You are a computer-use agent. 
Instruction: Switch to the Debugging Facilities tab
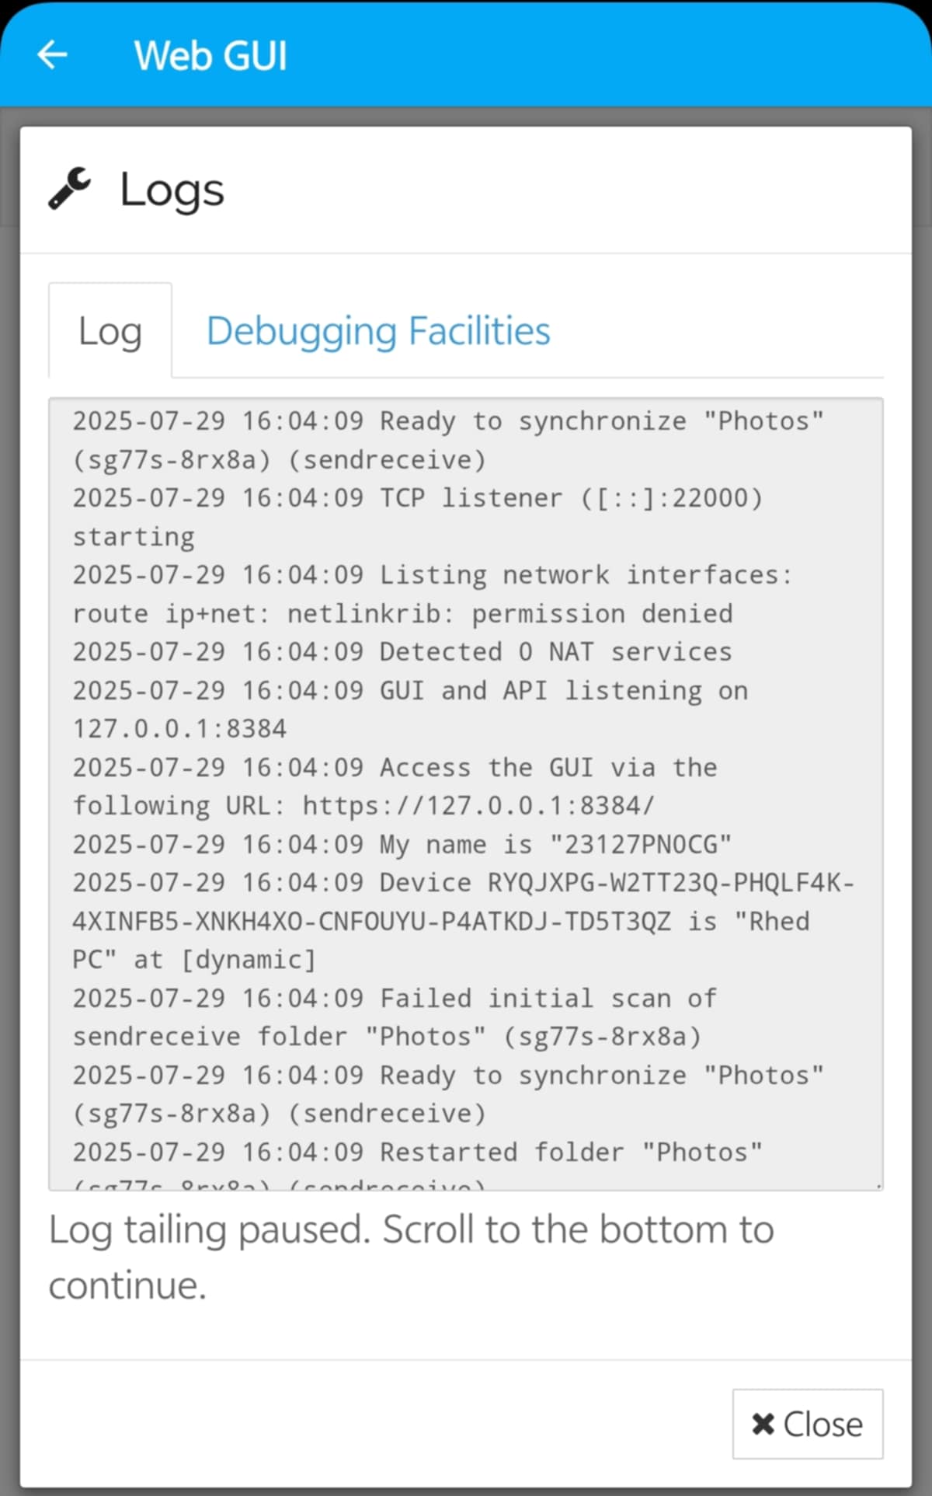378,331
